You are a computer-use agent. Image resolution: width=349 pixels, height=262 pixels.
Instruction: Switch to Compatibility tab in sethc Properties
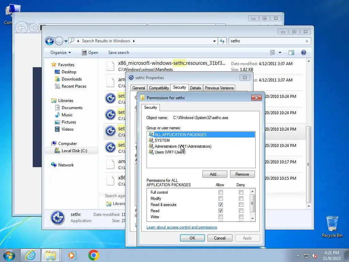[x=159, y=88]
